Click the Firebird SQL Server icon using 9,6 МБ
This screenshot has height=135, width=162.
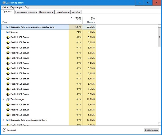8,58
